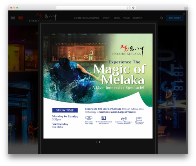The width and height of the screenshot is (196, 166).
Task: Click the yellow minimize dot
Action: 14,8
